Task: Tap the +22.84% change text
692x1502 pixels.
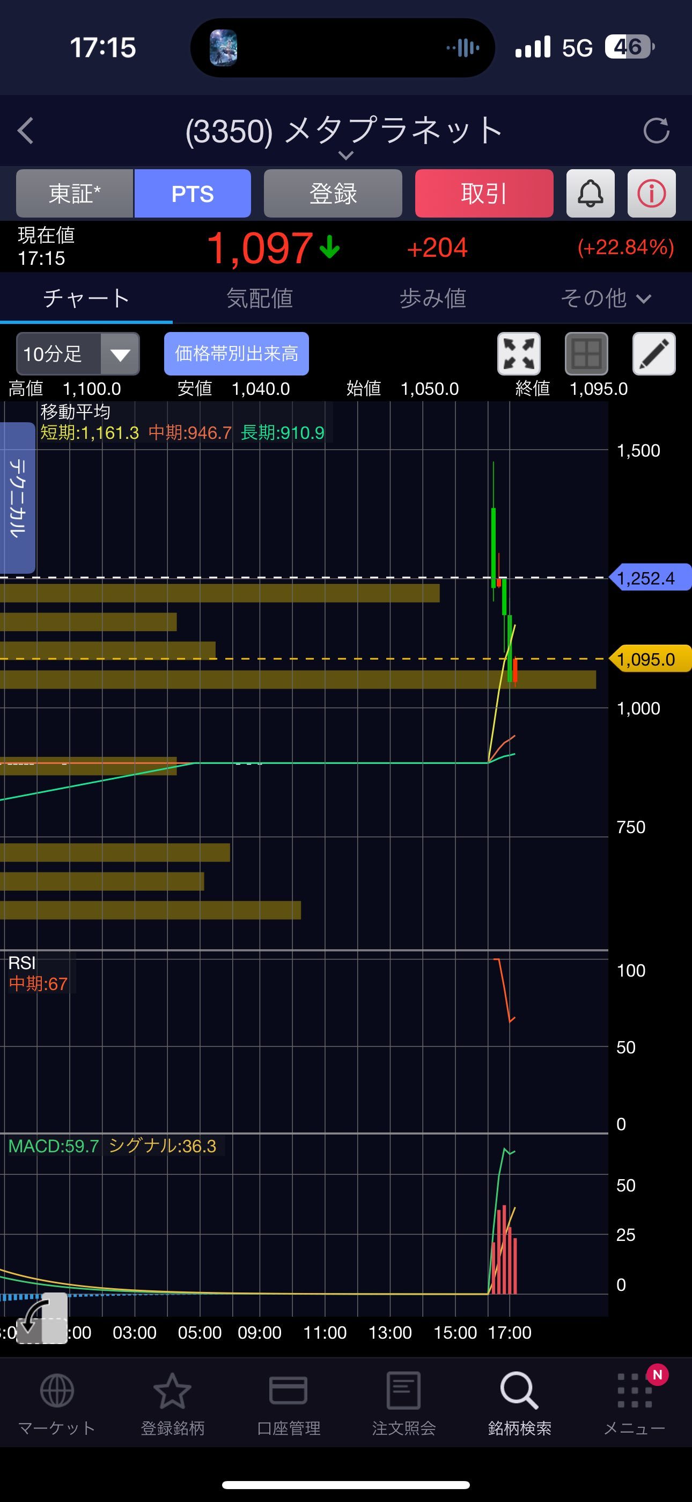Action: [x=625, y=248]
